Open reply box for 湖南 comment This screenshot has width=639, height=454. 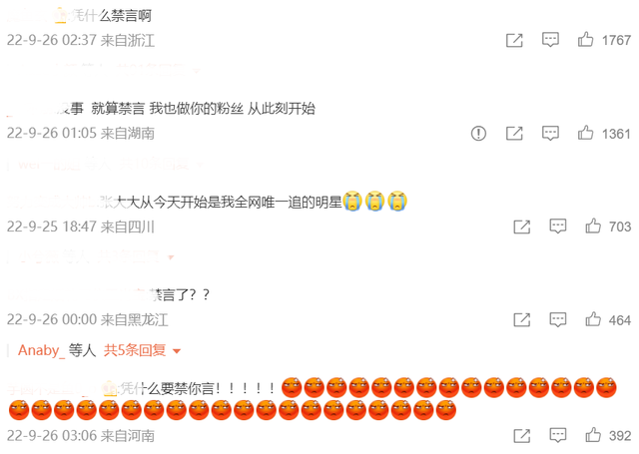pyautogui.click(x=550, y=133)
